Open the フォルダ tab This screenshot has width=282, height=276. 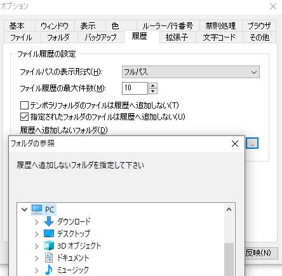[59, 38]
